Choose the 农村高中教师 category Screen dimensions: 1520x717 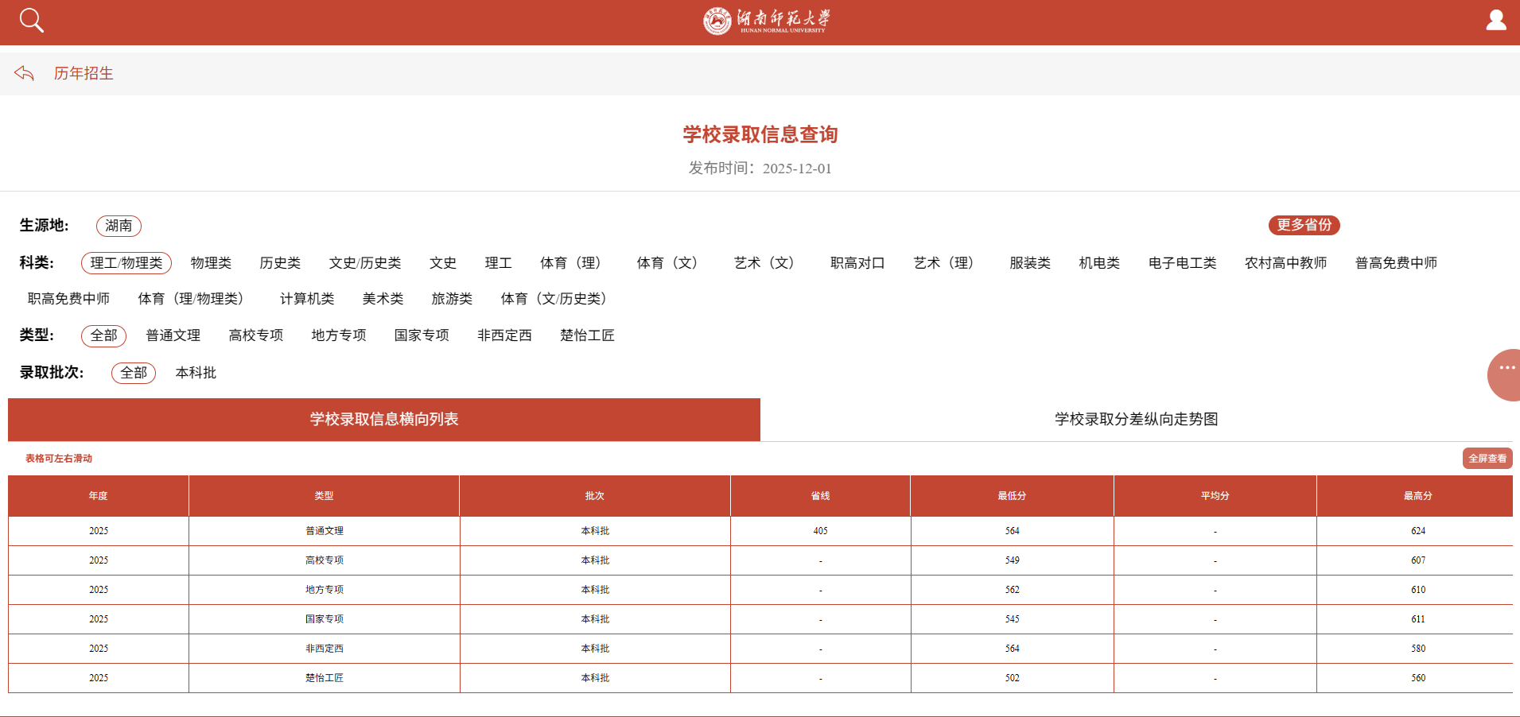pyautogui.click(x=1286, y=263)
